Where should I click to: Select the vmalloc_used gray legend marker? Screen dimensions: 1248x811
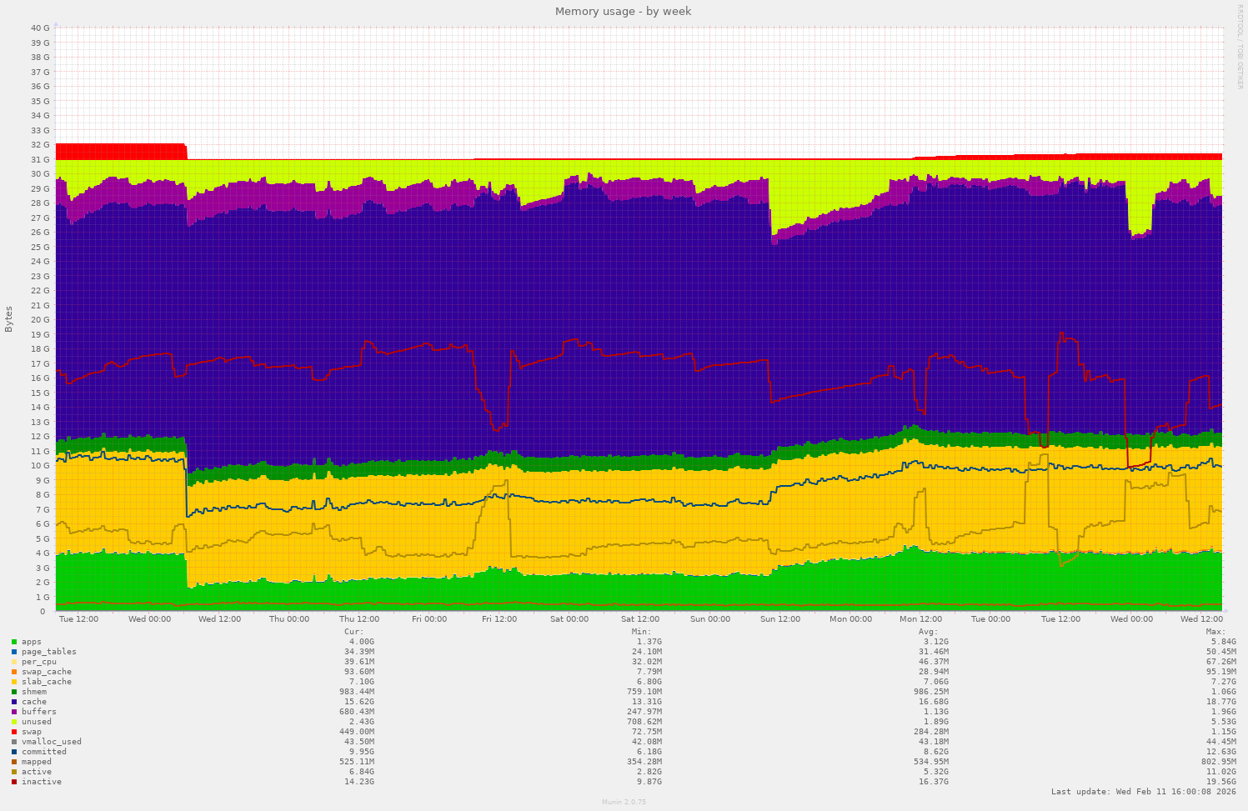[x=14, y=742]
